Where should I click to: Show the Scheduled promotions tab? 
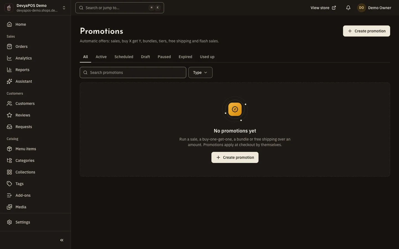pos(124,57)
